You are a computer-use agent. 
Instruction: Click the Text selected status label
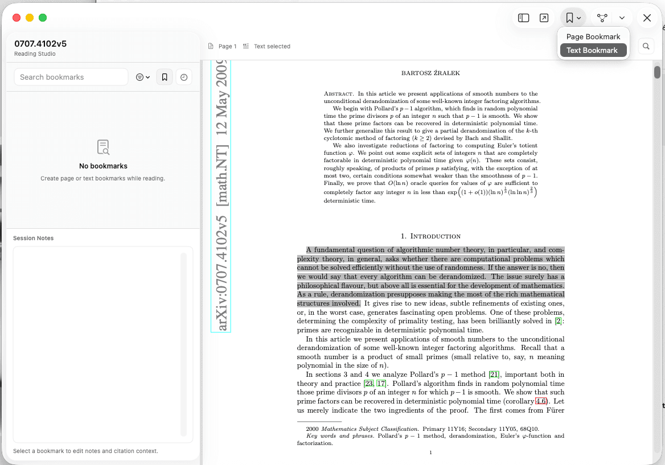272,46
